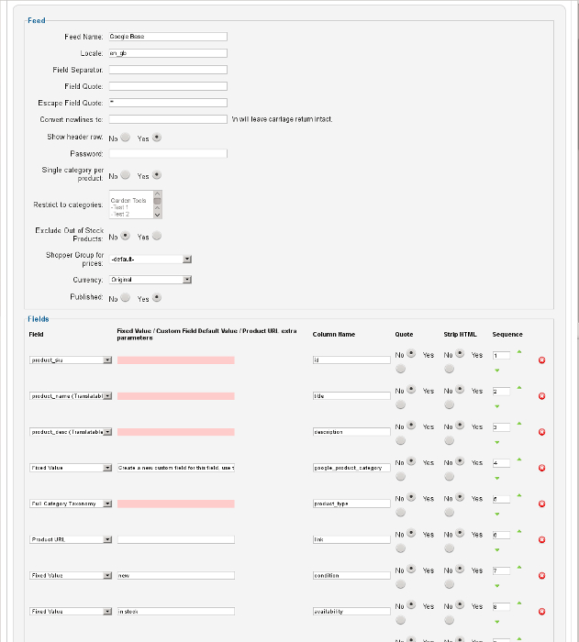Click the fixed value field containing 'new'
This screenshot has width=579, height=642.
pos(176,576)
